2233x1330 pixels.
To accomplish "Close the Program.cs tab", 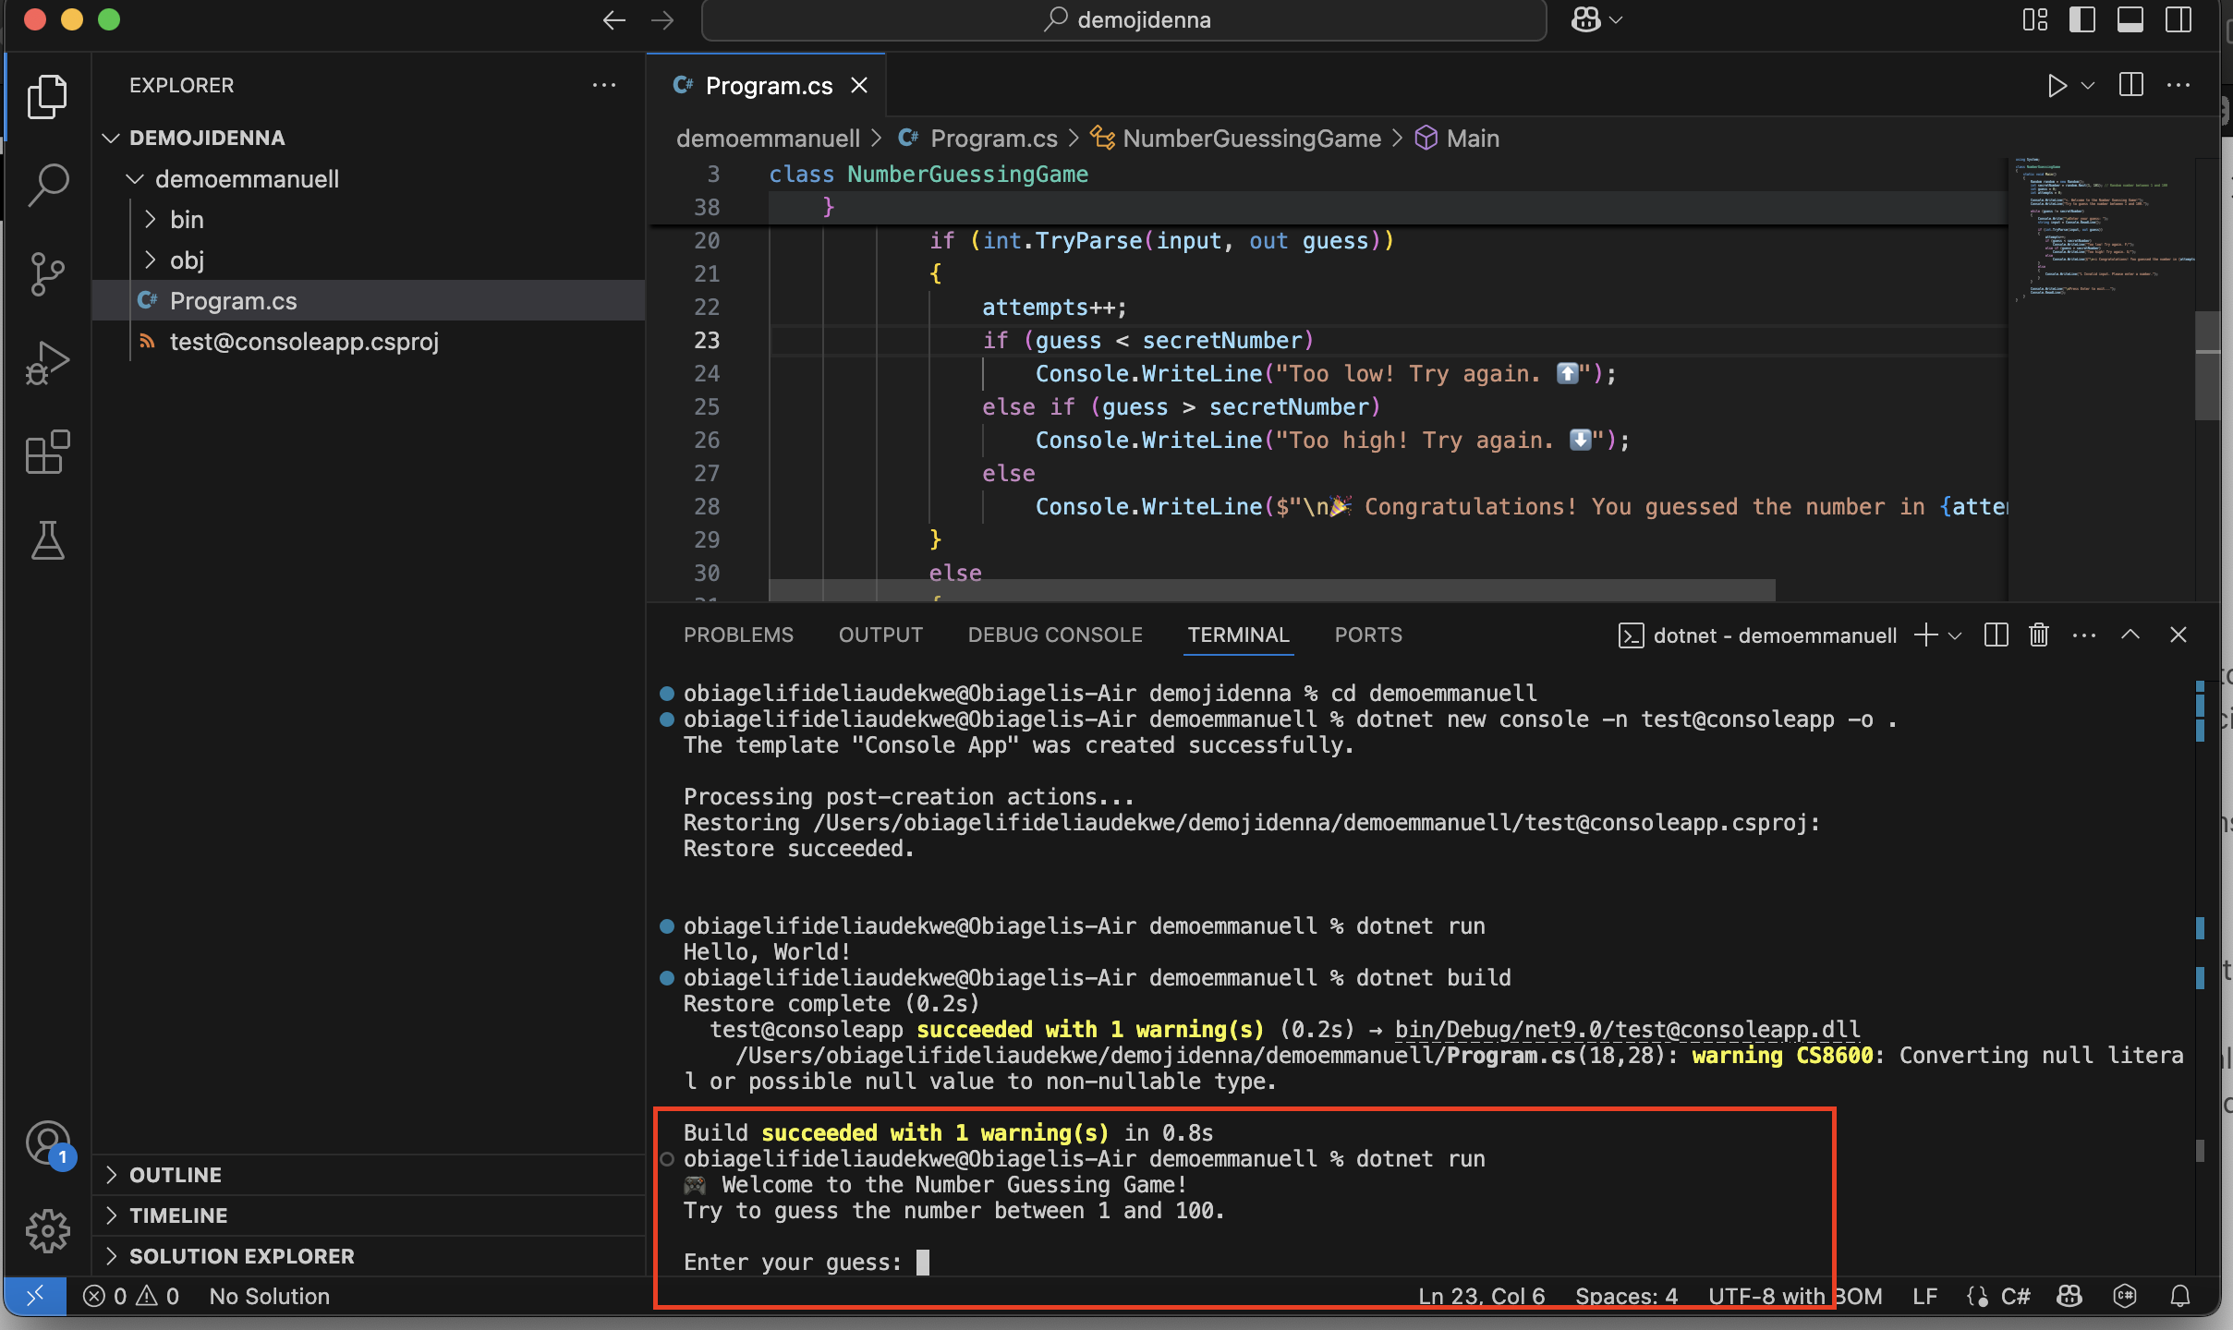I will point(859,86).
